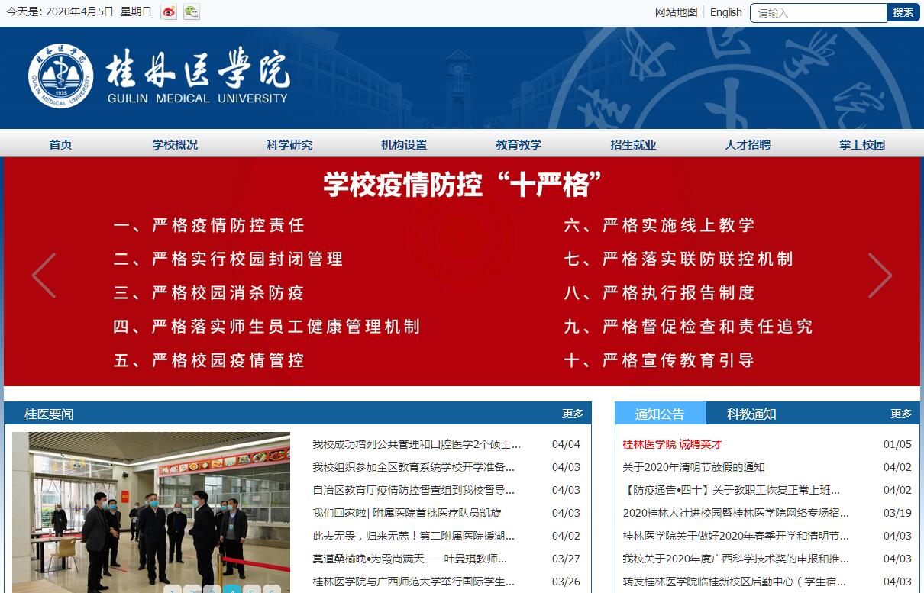Open 学校概况 navigation menu
This screenshot has height=593, width=924.
click(175, 144)
